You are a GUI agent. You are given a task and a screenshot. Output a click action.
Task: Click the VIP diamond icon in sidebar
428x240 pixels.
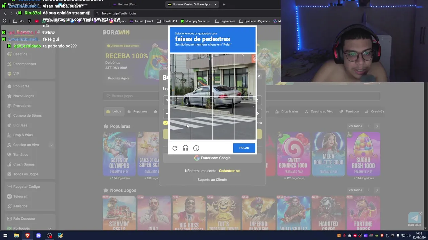pyautogui.click(x=9, y=74)
